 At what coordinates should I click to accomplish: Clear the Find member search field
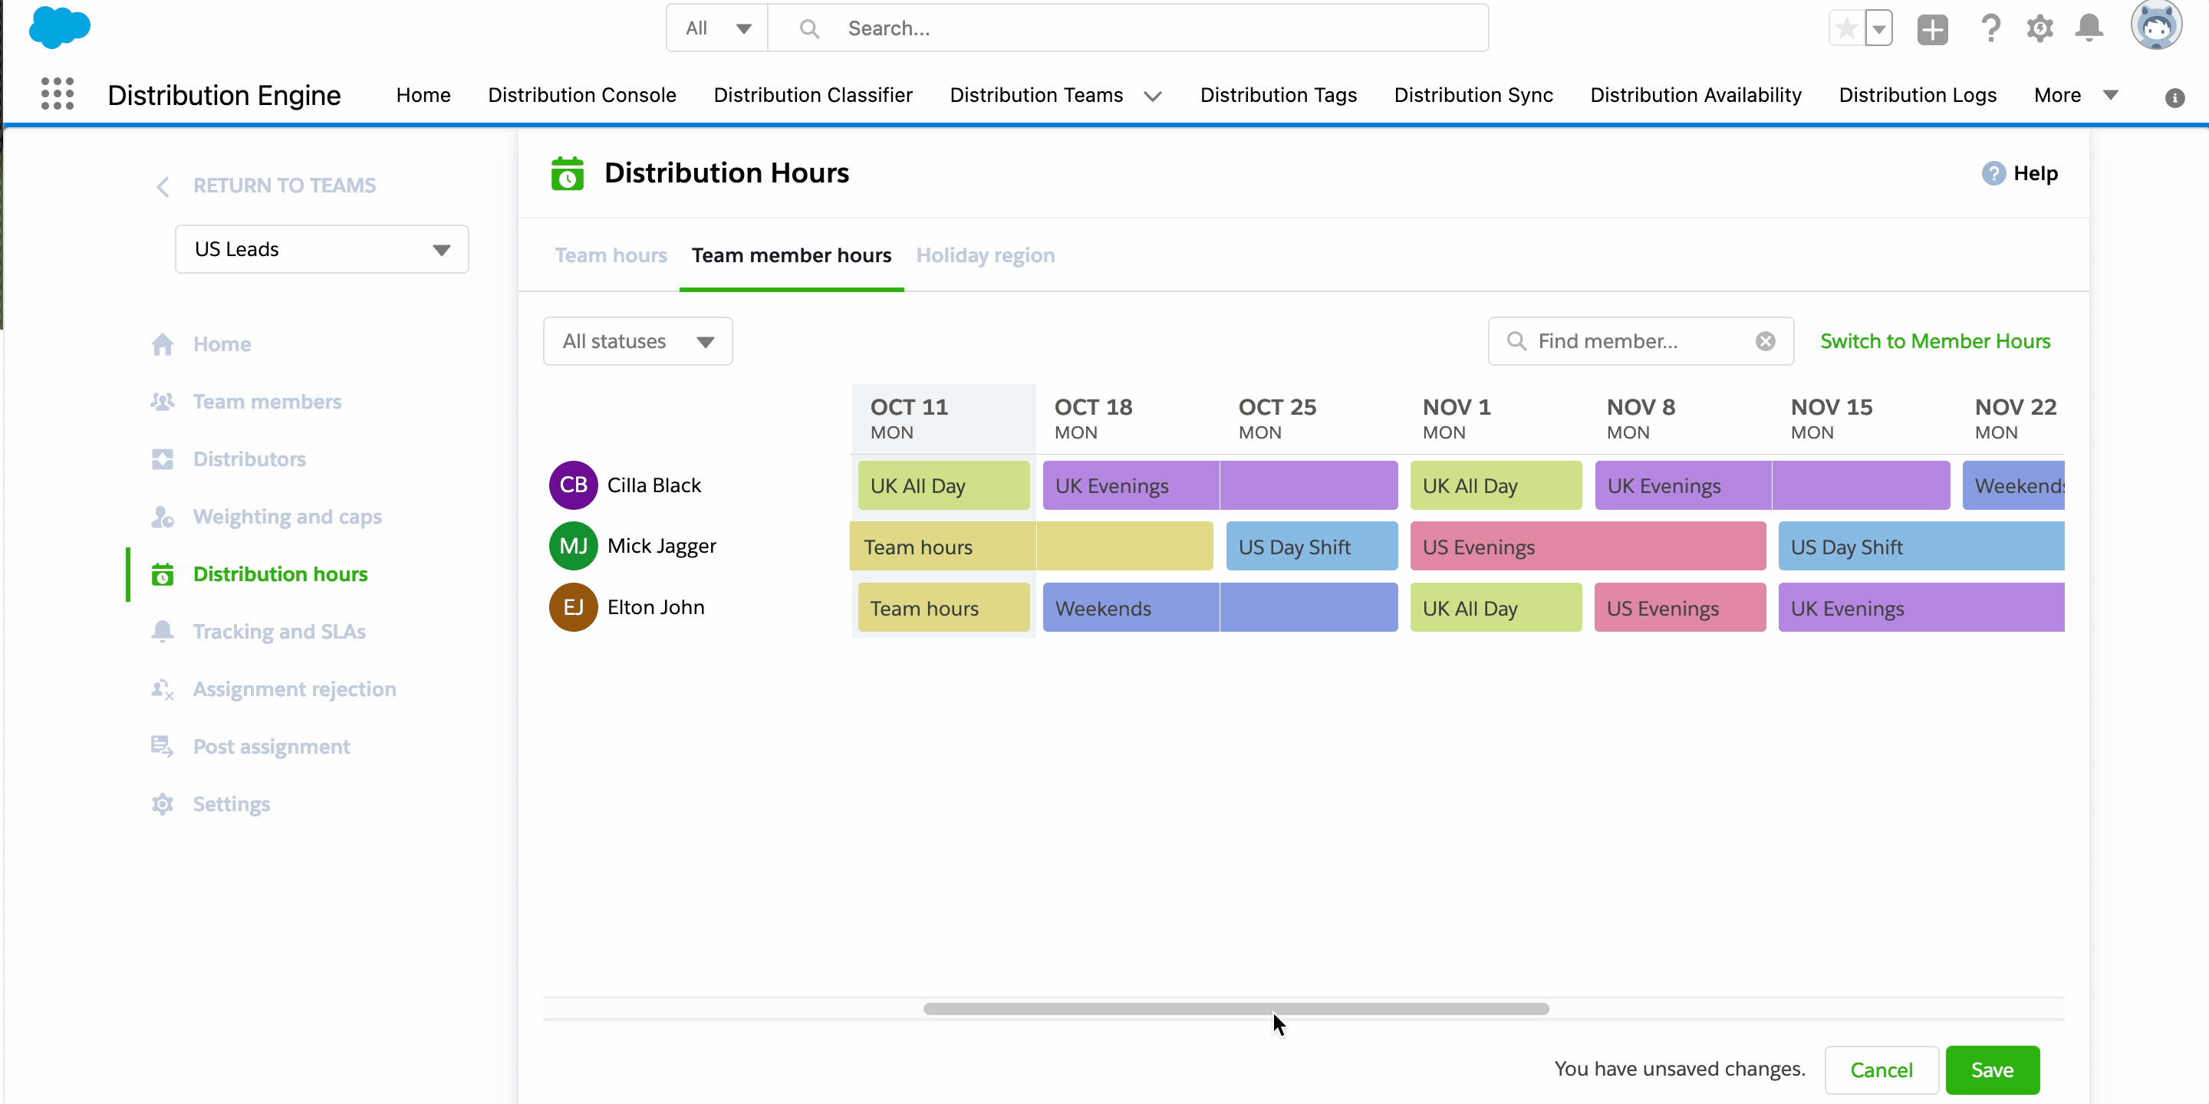coord(1765,341)
